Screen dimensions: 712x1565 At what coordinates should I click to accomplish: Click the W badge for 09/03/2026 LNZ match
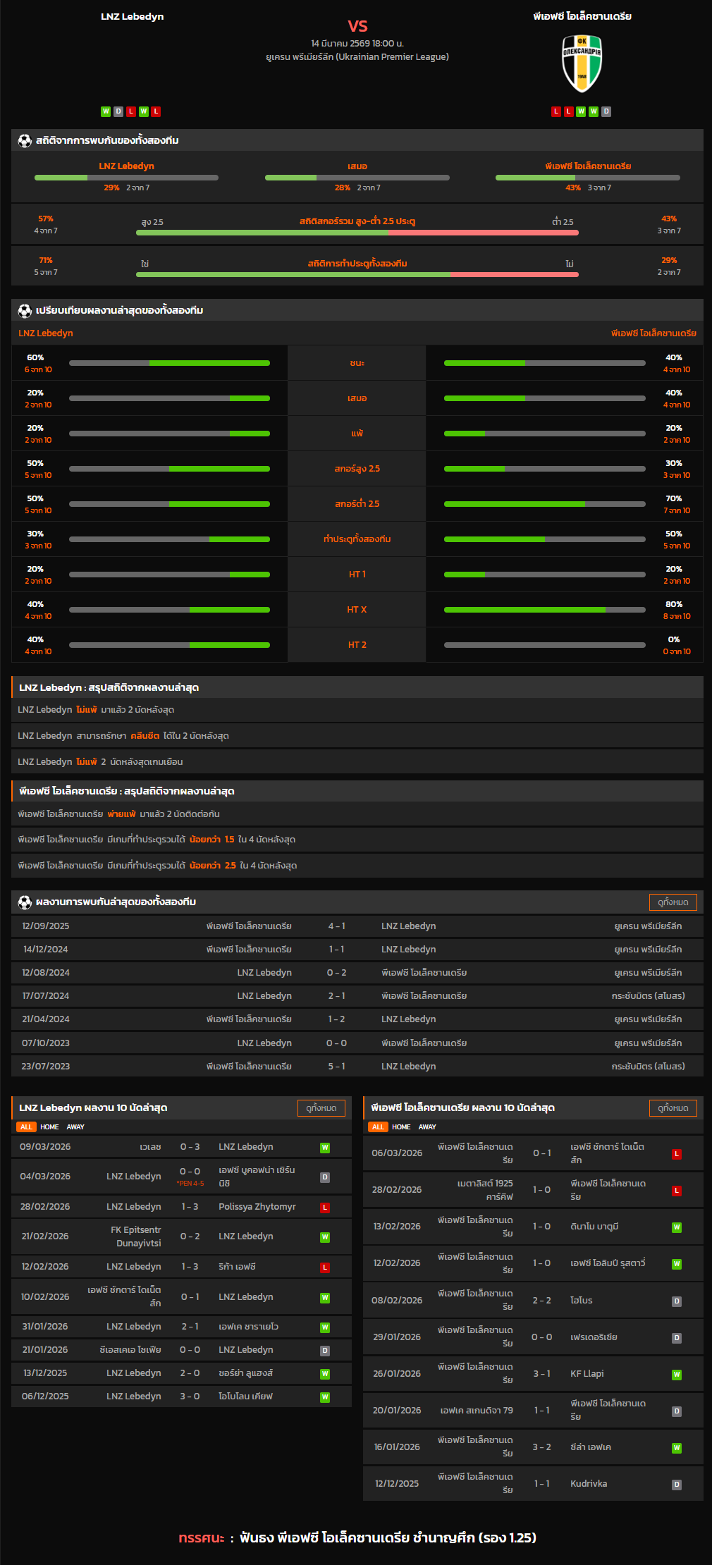[x=325, y=1147]
